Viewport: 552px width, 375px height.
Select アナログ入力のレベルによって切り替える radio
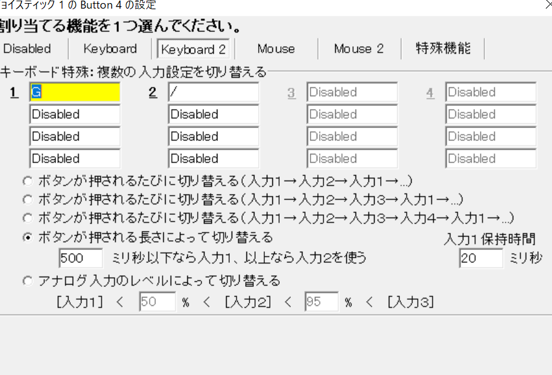28,281
